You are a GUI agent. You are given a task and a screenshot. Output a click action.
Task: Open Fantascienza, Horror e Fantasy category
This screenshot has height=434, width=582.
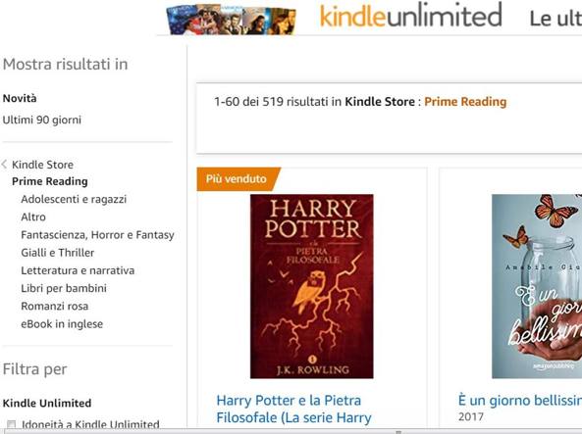pos(97,235)
